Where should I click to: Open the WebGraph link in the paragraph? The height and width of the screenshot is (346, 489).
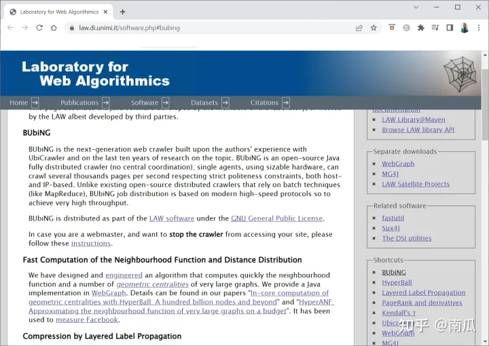pos(109,293)
